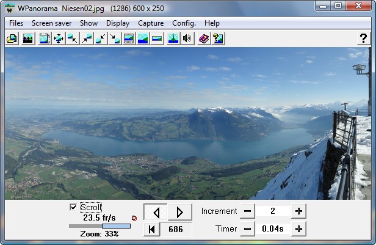The height and width of the screenshot is (245, 376).
Task: Click the Timer value field showing 0.04s
Action: pos(273,229)
